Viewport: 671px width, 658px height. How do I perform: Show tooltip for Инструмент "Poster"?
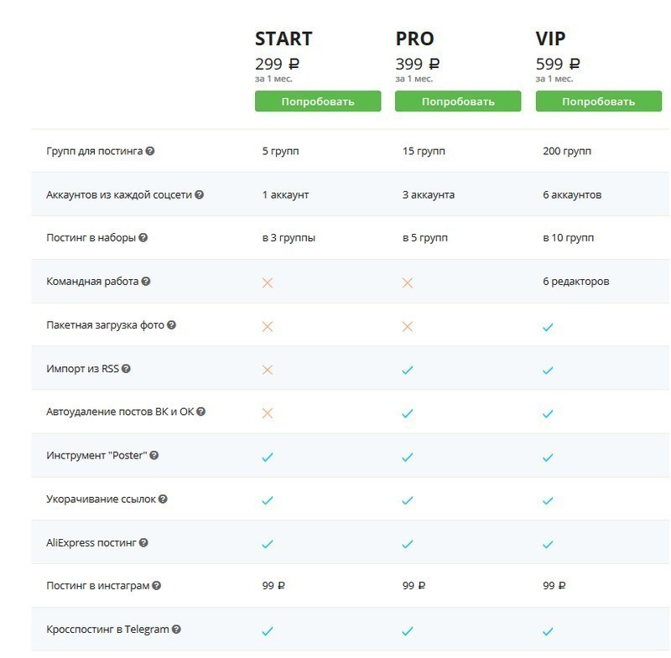coord(154,455)
